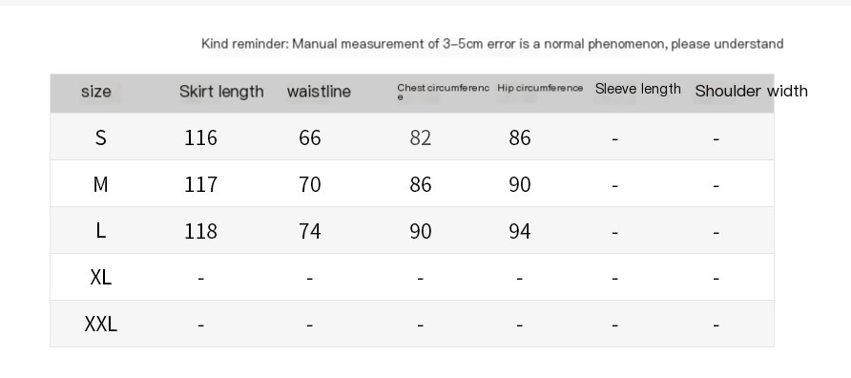This screenshot has width=851, height=378.
Task: Select the 'Chest circumference' header
Action: tap(443, 92)
